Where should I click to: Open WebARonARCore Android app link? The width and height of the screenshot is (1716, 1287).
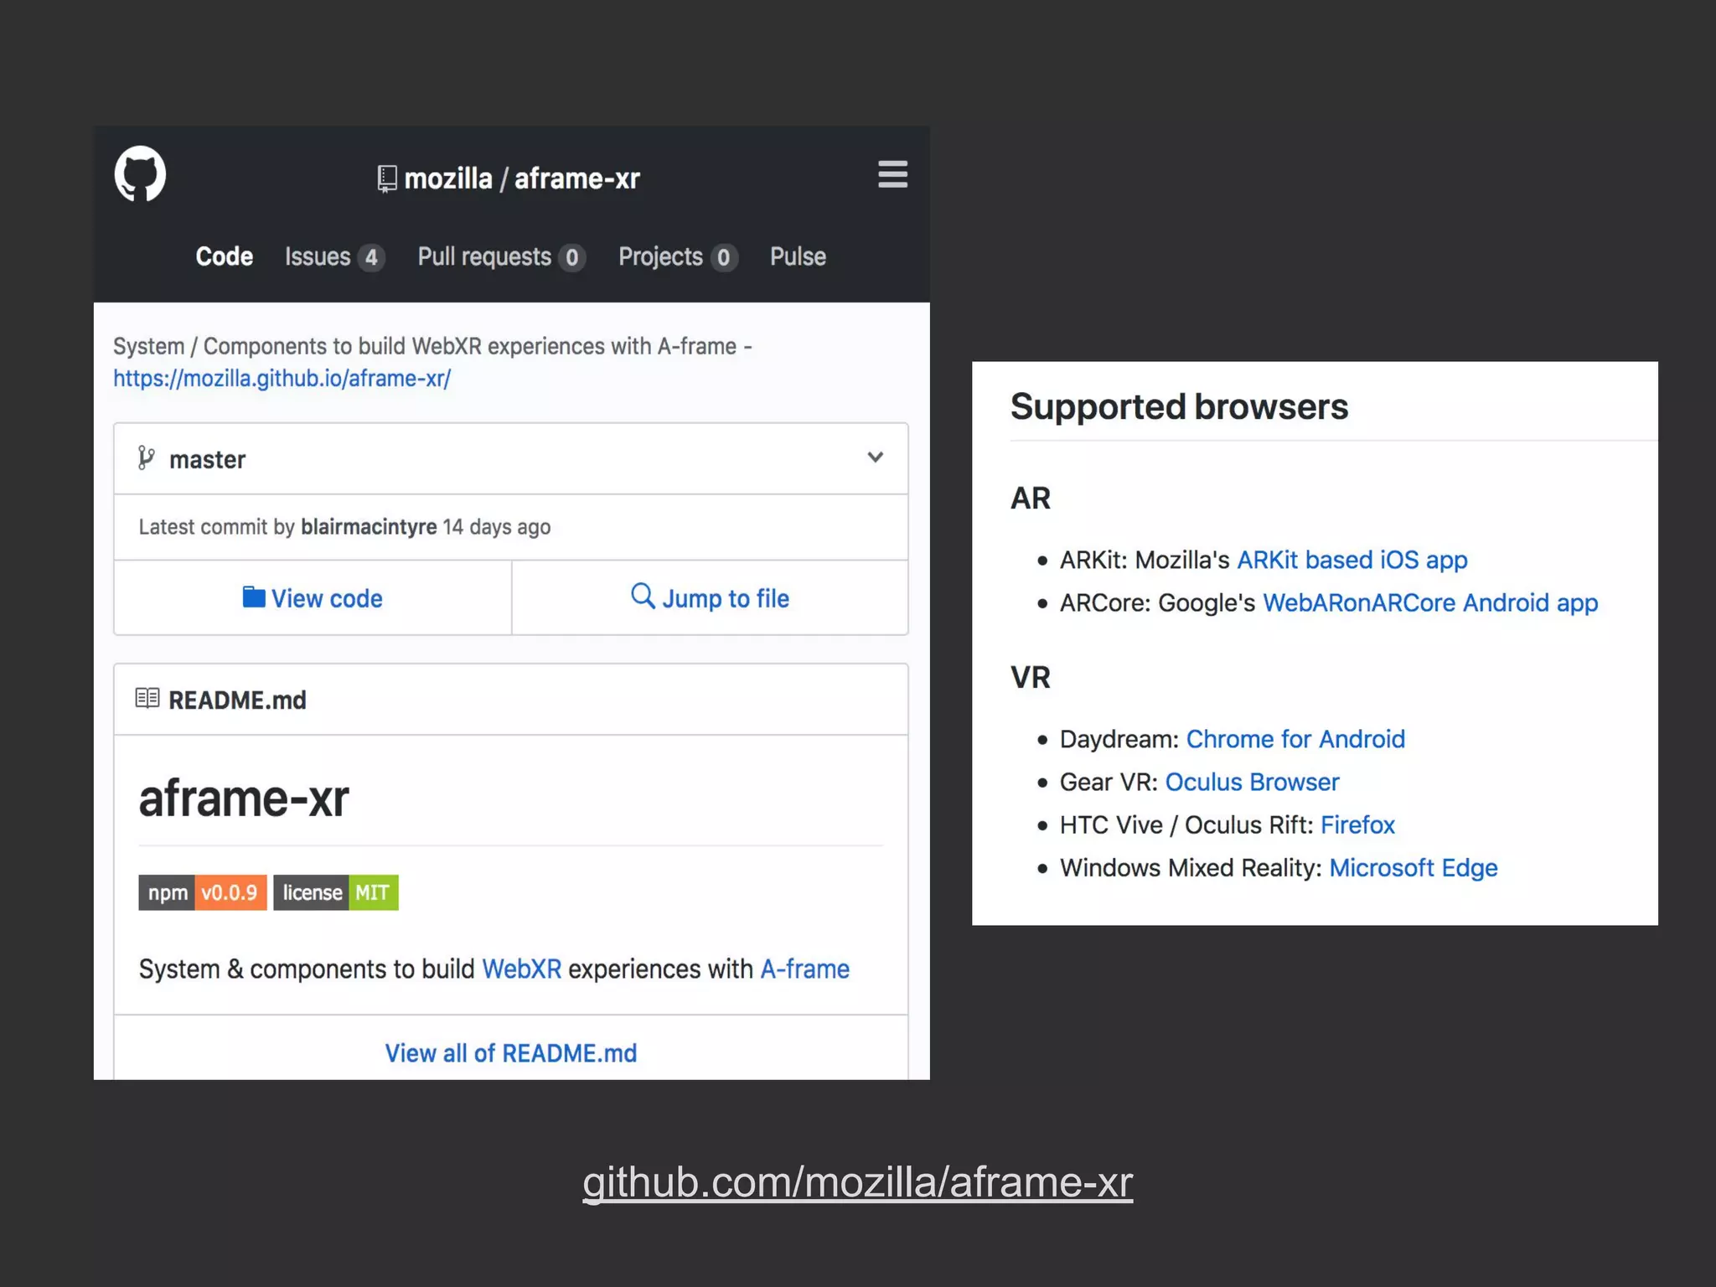pos(1430,603)
